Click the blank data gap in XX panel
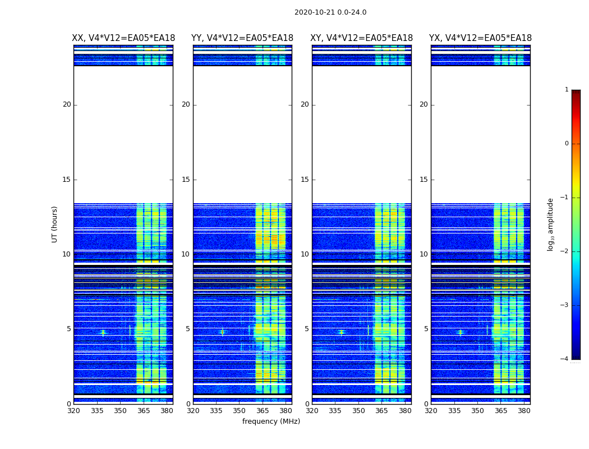Image resolution: width=589 pixels, height=449 pixels. point(123,135)
